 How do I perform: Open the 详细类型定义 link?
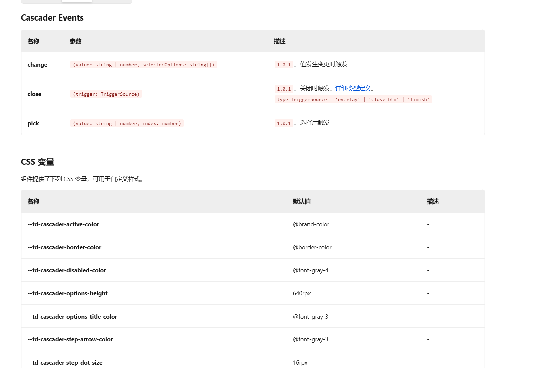[353, 88]
